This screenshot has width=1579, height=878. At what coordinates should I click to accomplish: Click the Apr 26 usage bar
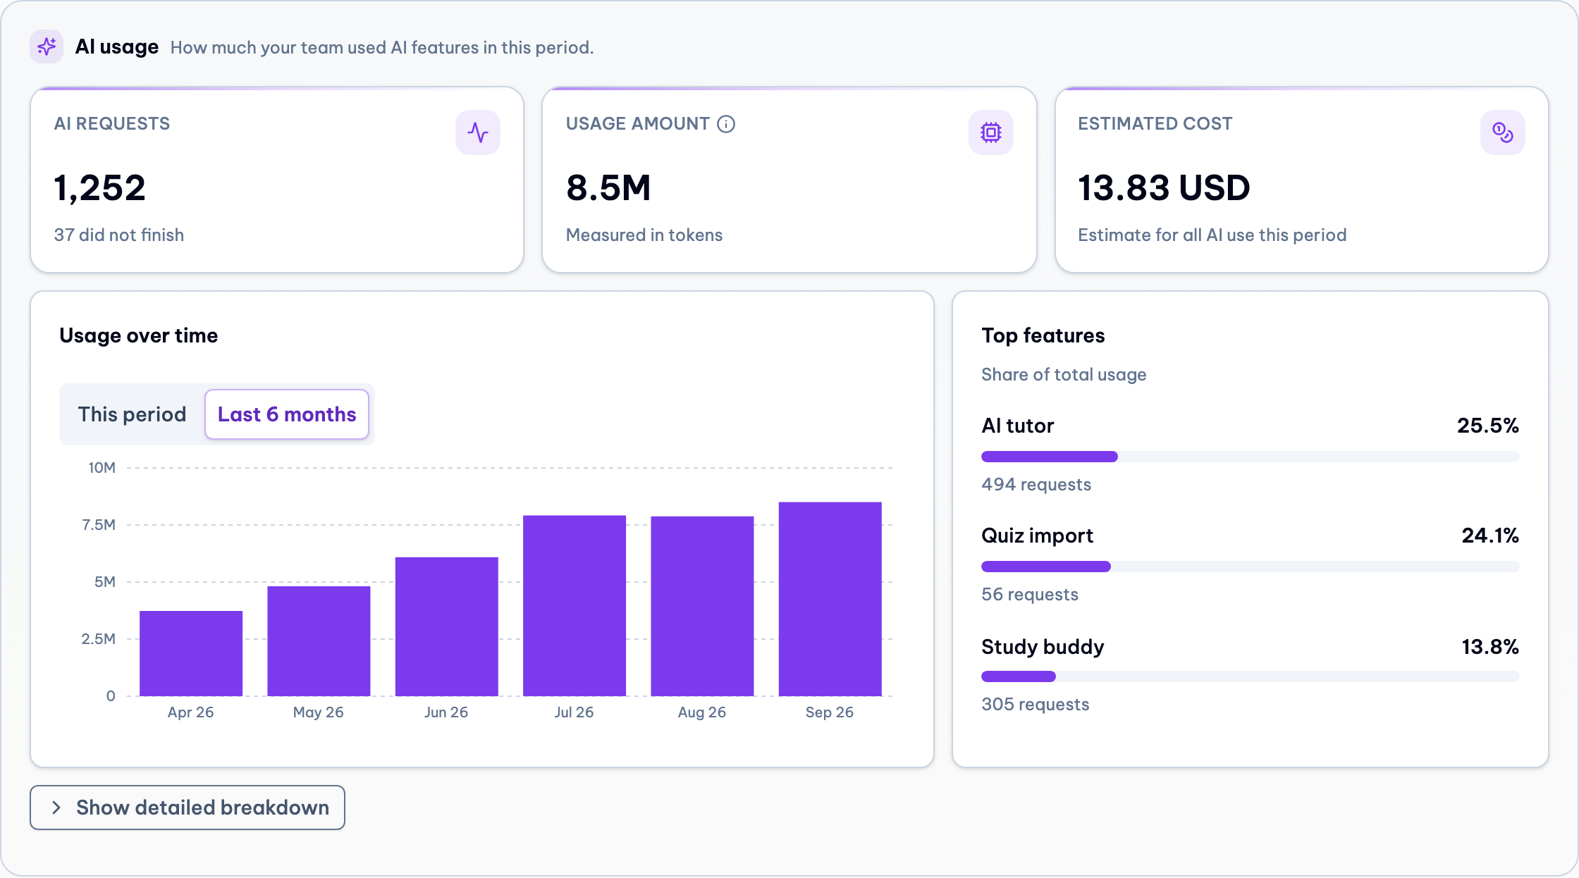[191, 653]
